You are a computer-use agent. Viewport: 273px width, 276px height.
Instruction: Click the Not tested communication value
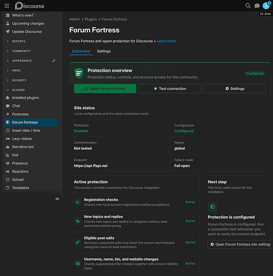[x=83, y=148]
